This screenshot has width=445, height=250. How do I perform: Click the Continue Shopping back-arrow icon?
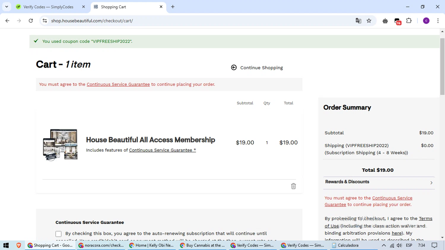point(234,68)
